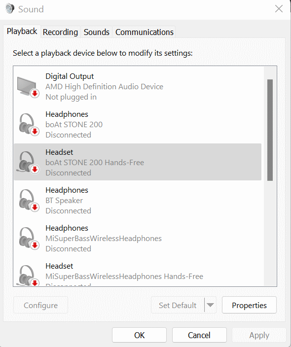Select the Playback tab
Screen dimensions: 291x347
coord(22,32)
